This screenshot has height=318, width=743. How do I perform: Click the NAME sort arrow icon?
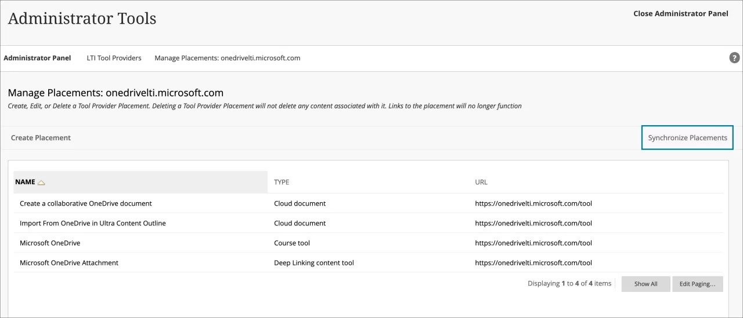41,182
